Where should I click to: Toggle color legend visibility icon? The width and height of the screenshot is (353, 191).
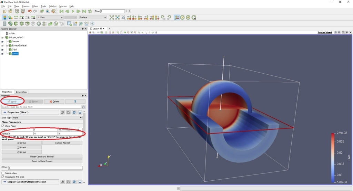[x=4, y=18]
